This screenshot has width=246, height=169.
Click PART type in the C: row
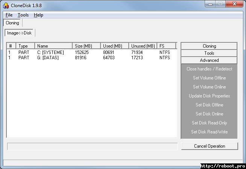coord(24,52)
